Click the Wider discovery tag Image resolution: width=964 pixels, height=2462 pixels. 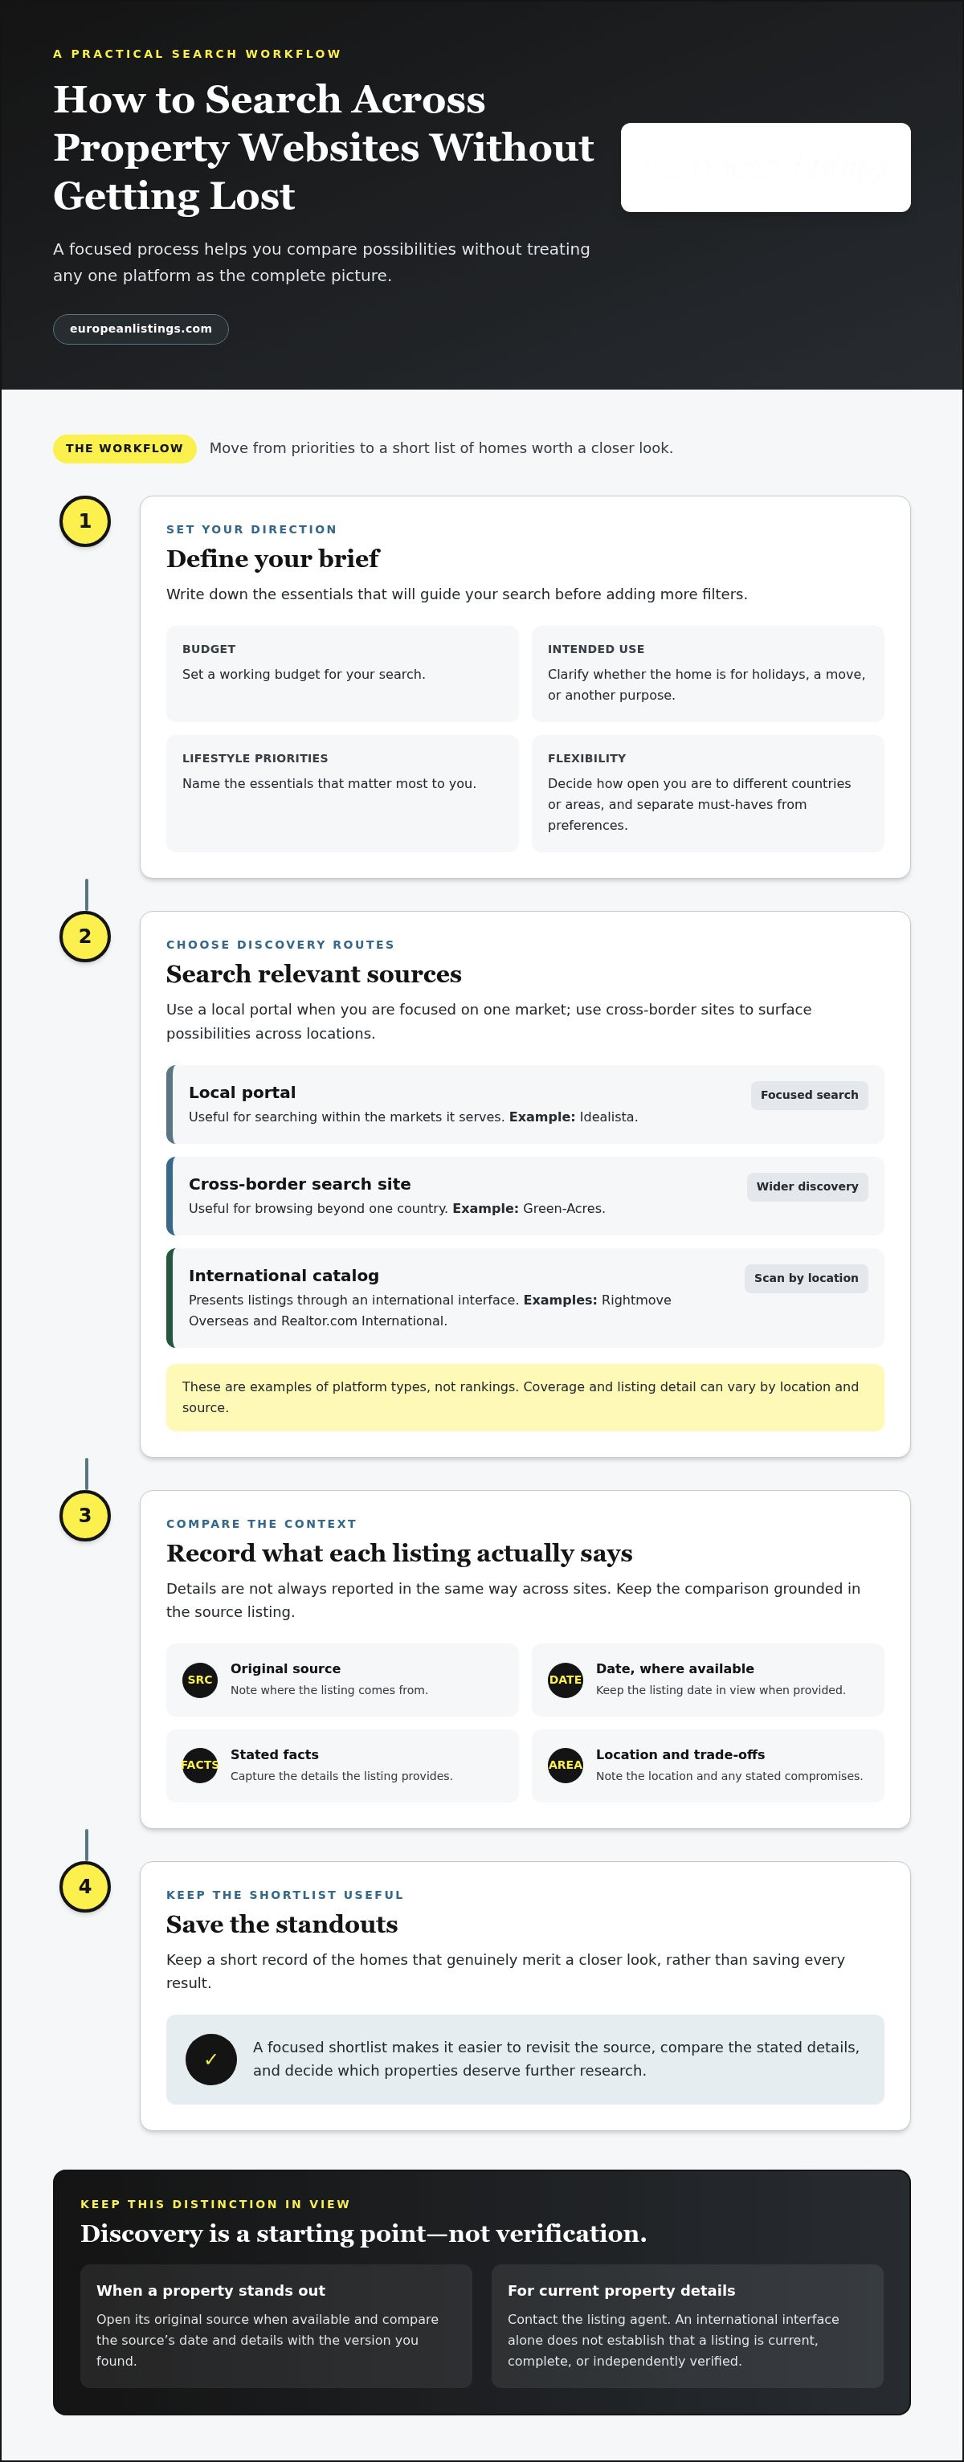tap(807, 1186)
